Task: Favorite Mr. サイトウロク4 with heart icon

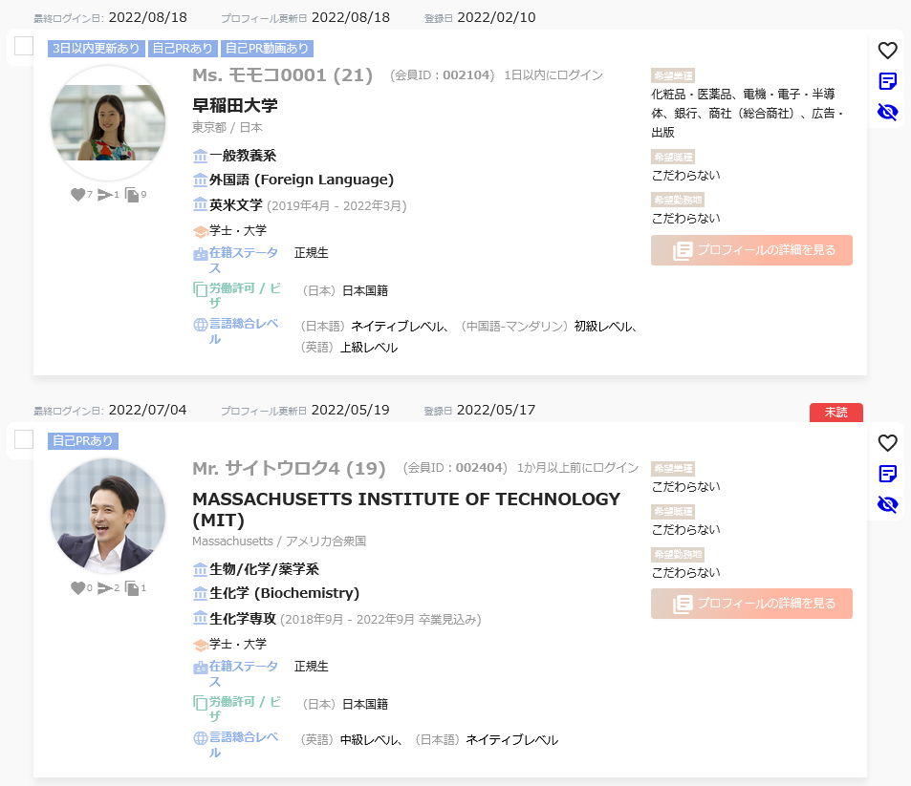Action: [887, 443]
